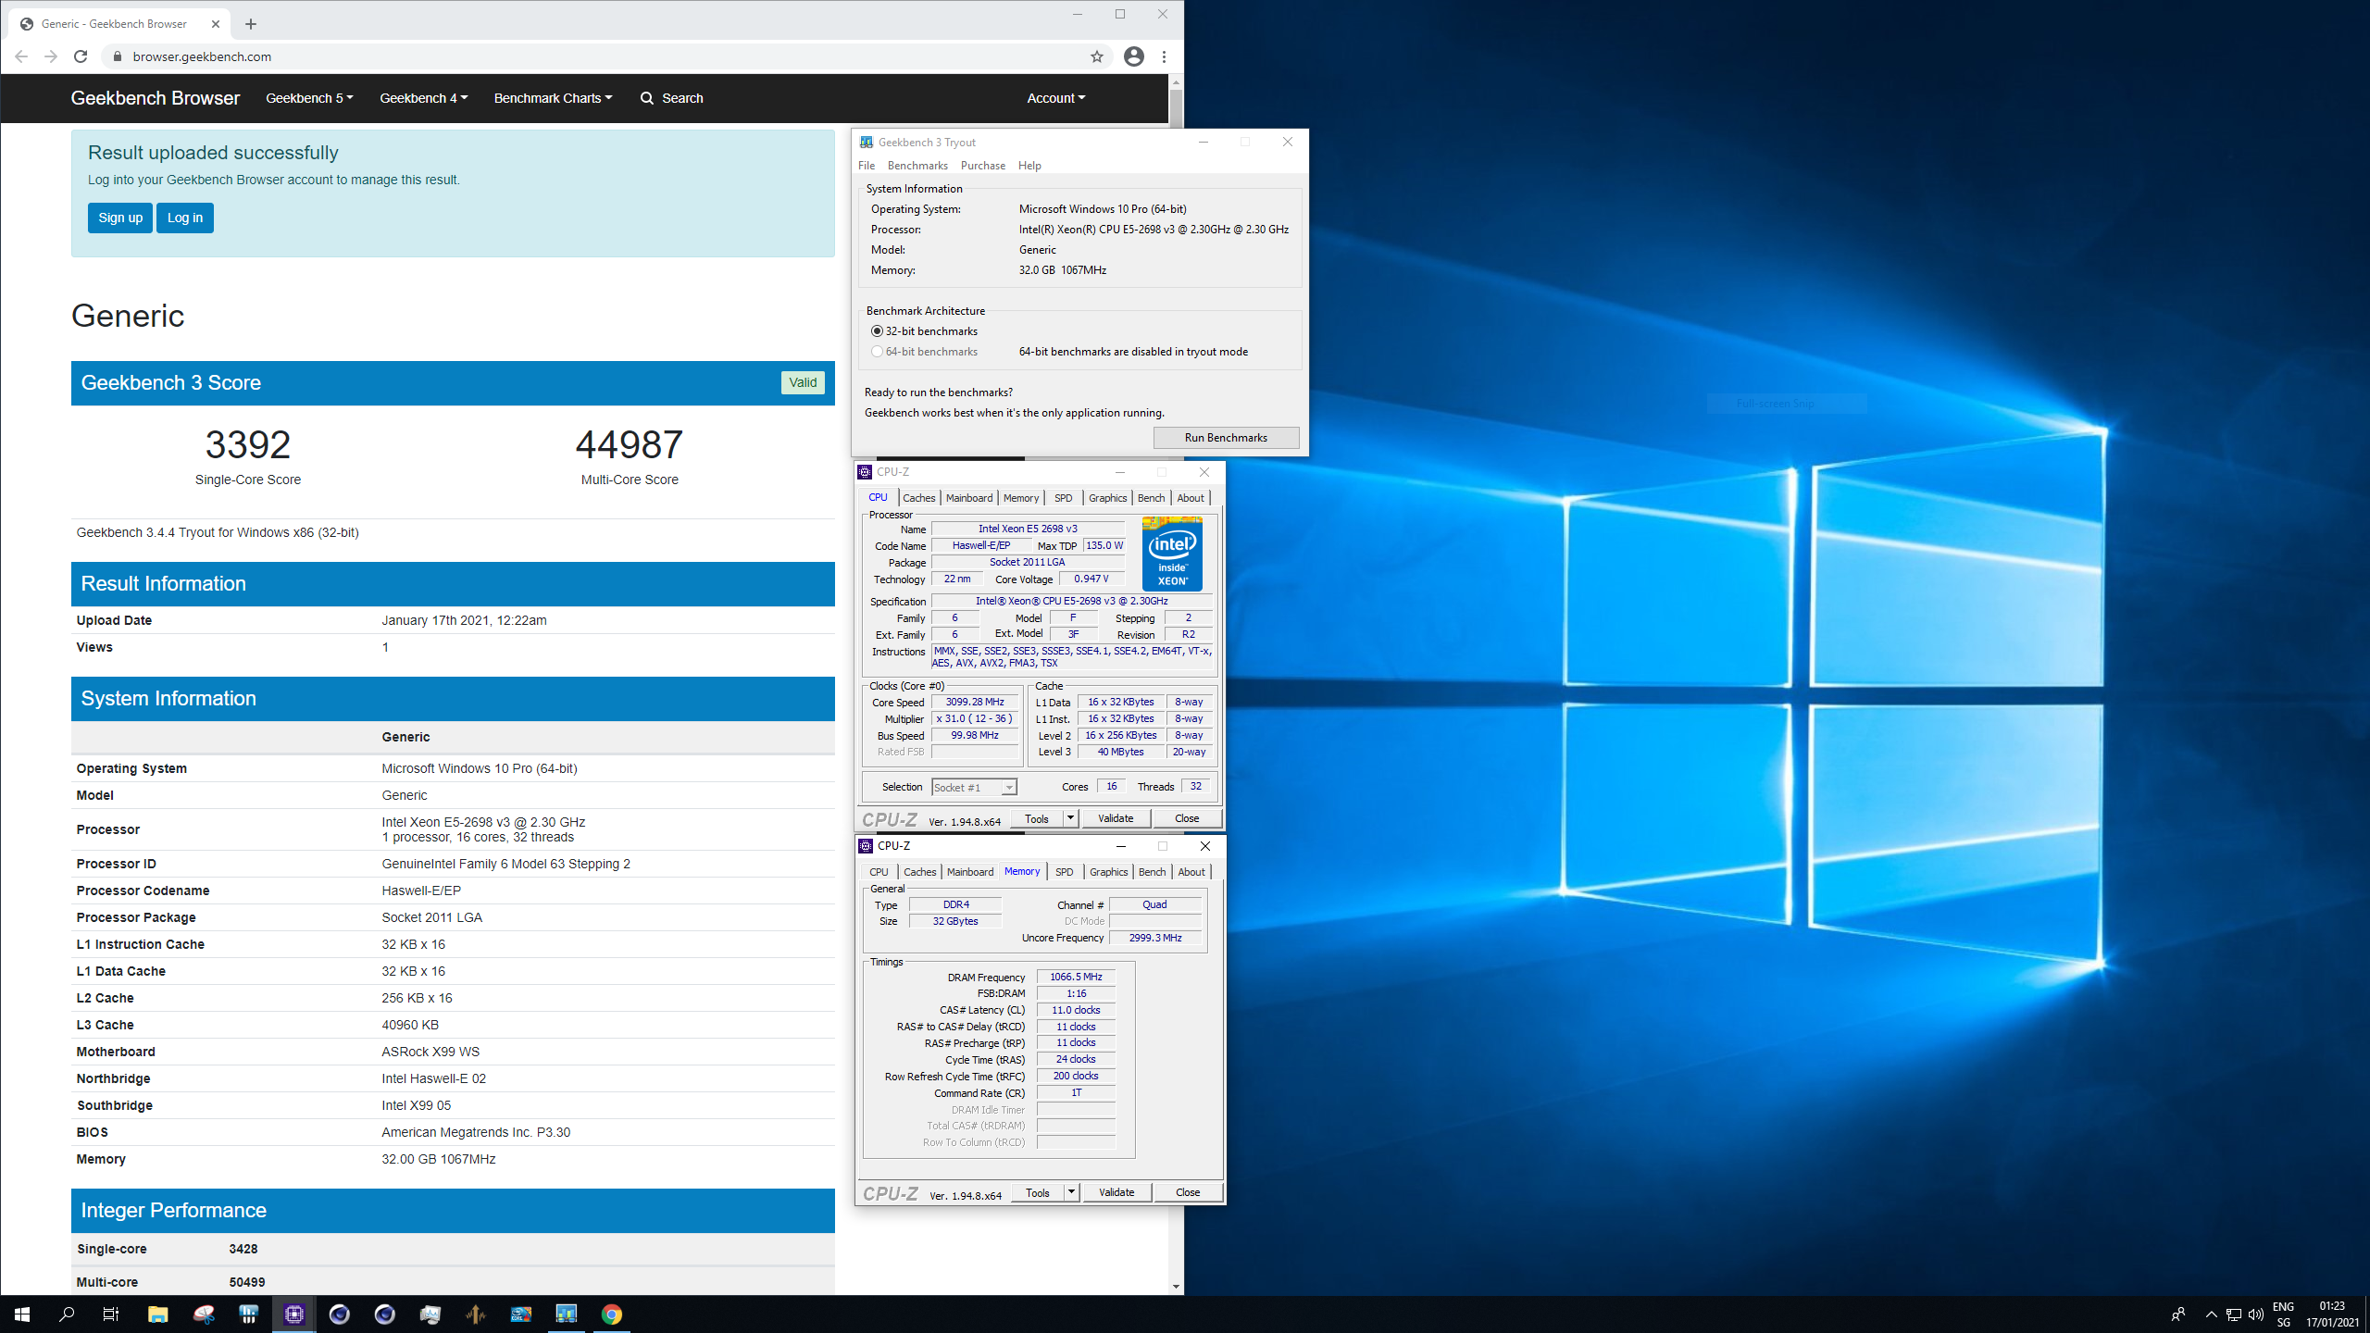Viewport: 2370px width, 1333px height.
Task: Switch to Mainboard tab in upper CPU-Z window
Action: click(969, 498)
